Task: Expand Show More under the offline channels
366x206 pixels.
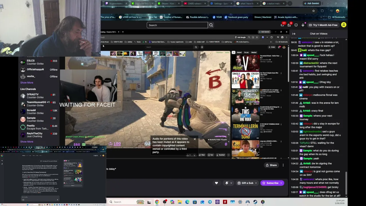Action: click(27, 83)
